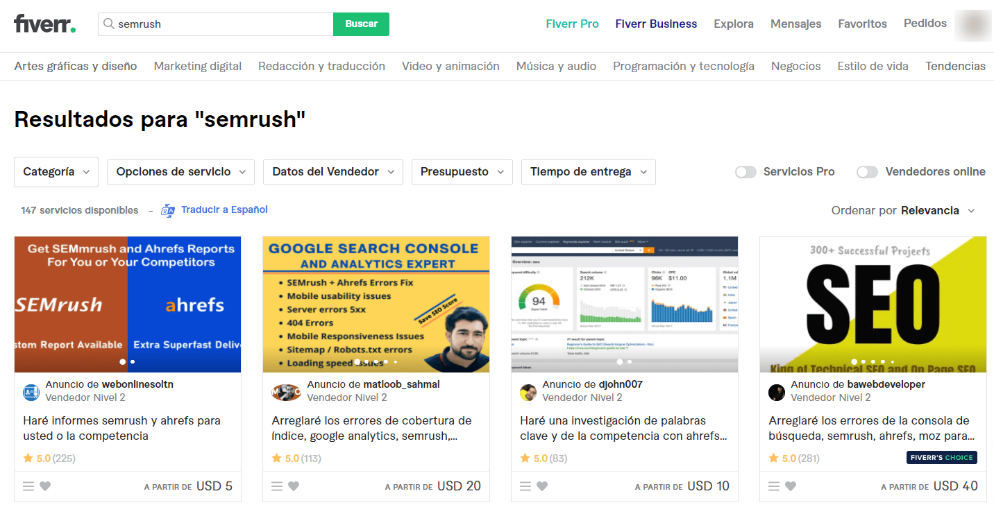
Task: Toggle the Vendedores online switch
Action: [x=867, y=171]
